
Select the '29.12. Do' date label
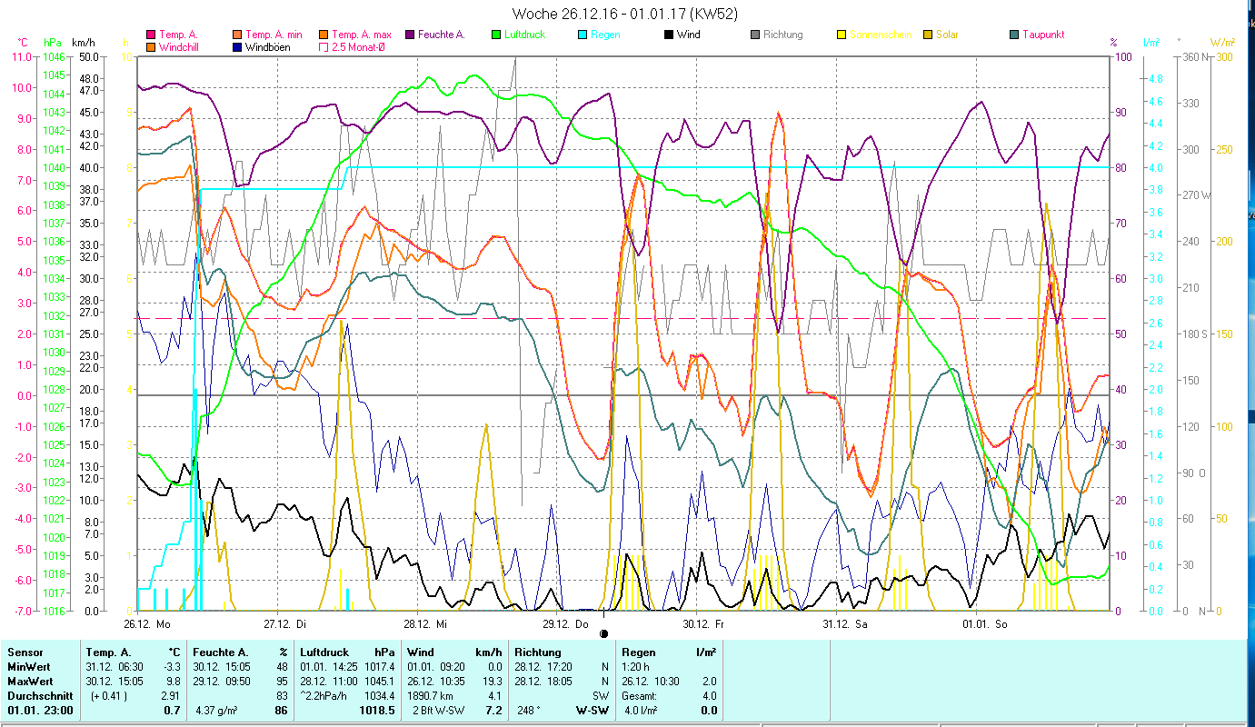(x=565, y=624)
